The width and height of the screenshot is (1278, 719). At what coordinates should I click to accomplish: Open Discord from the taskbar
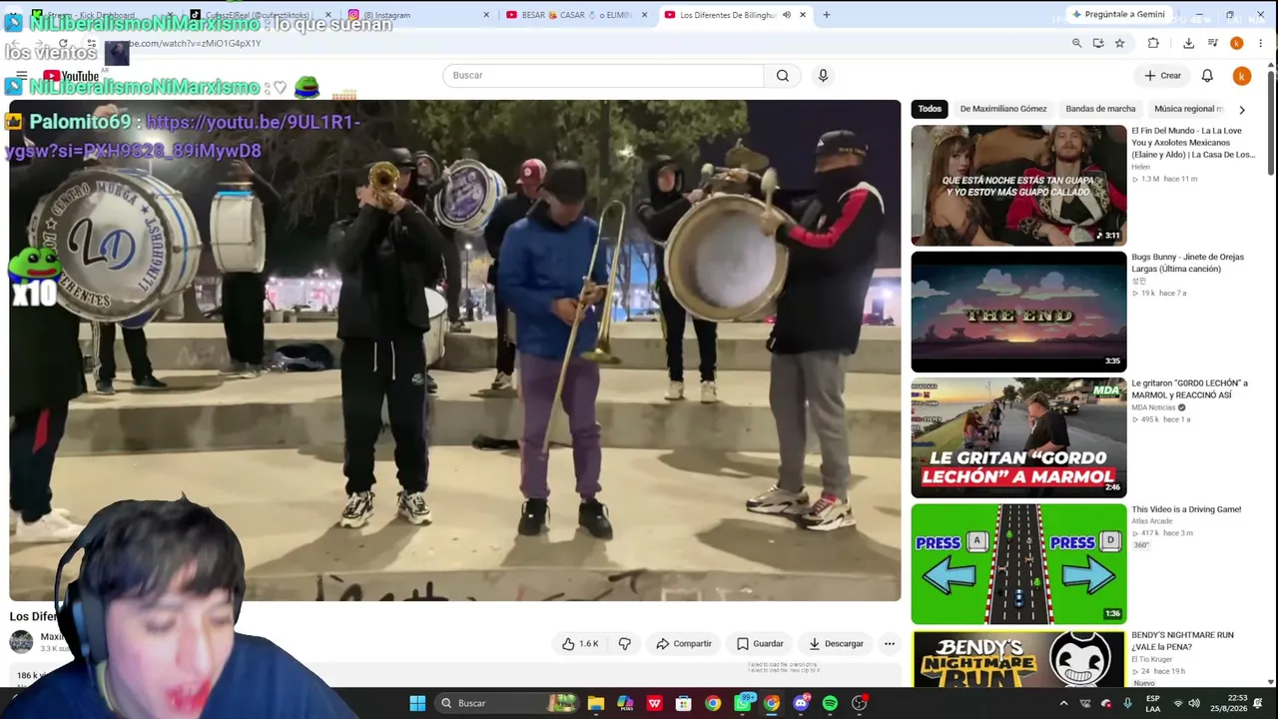point(801,703)
